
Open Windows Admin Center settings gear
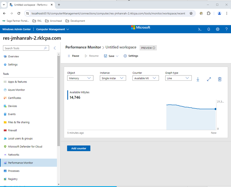point(217,29)
